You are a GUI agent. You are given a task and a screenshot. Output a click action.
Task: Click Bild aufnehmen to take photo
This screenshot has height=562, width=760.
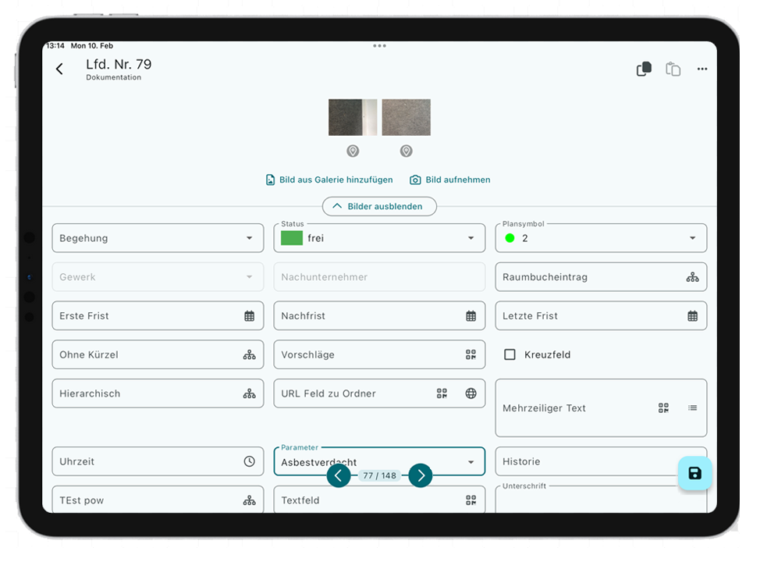click(x=450, y=180)
